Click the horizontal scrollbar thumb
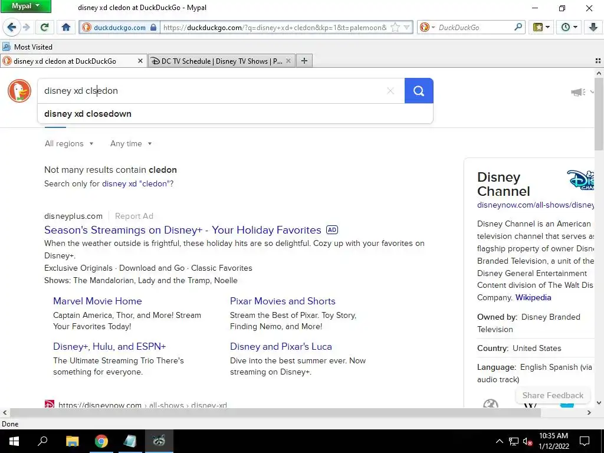Screen dimensions: 604x453 (x=275, y=412)
